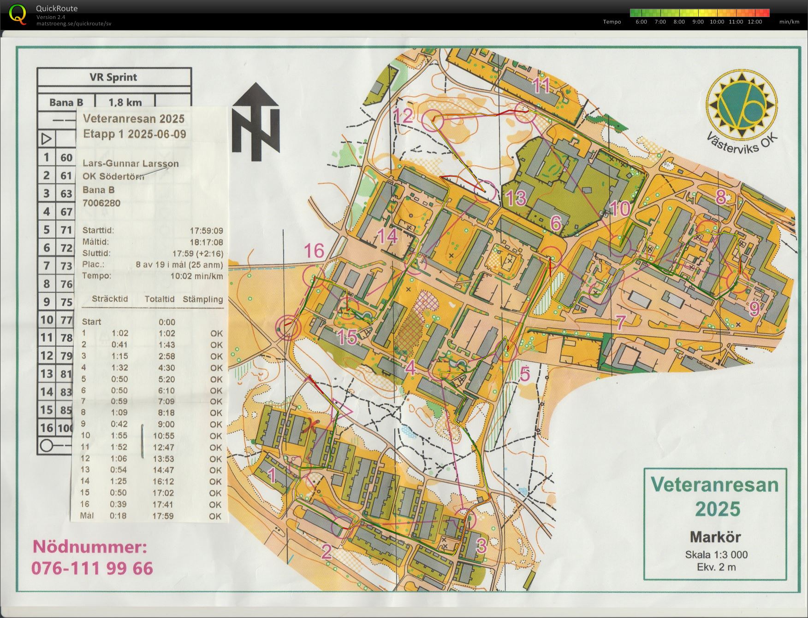Viewport: 808px width, 618px height.
Task: Click the double-circle finish marker on the map
Action: [x=288, y=328]
